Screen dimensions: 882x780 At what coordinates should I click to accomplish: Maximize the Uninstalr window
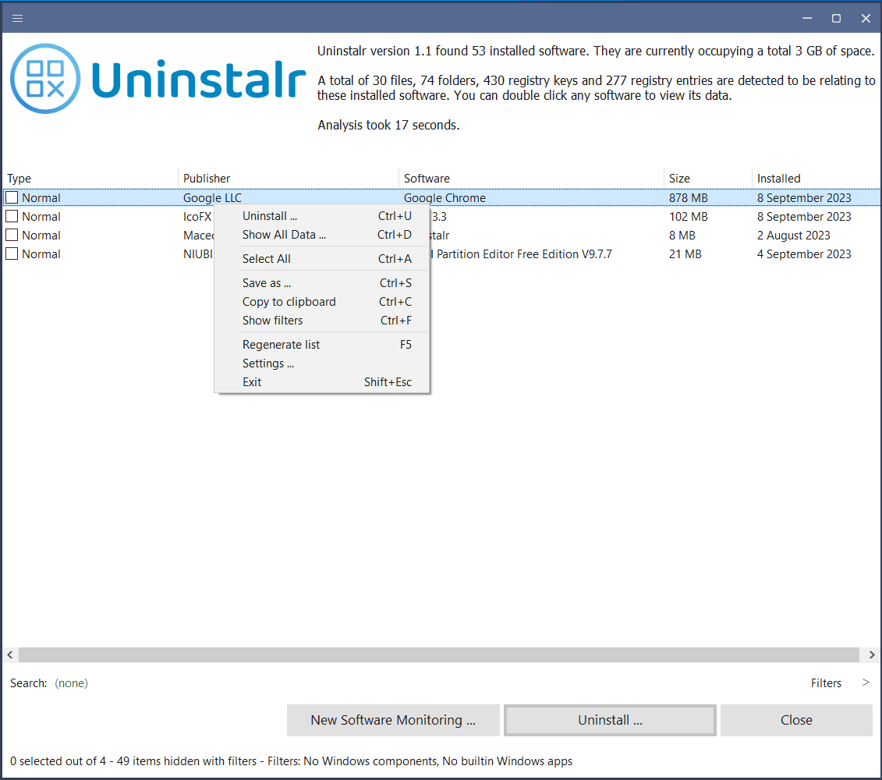pyautogui.click(x=837, y=19)
